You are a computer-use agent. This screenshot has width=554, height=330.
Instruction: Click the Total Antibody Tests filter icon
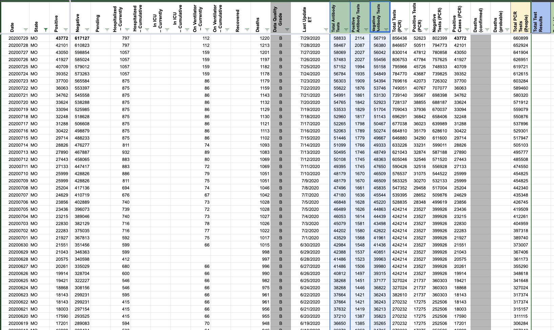coord(346,30)
